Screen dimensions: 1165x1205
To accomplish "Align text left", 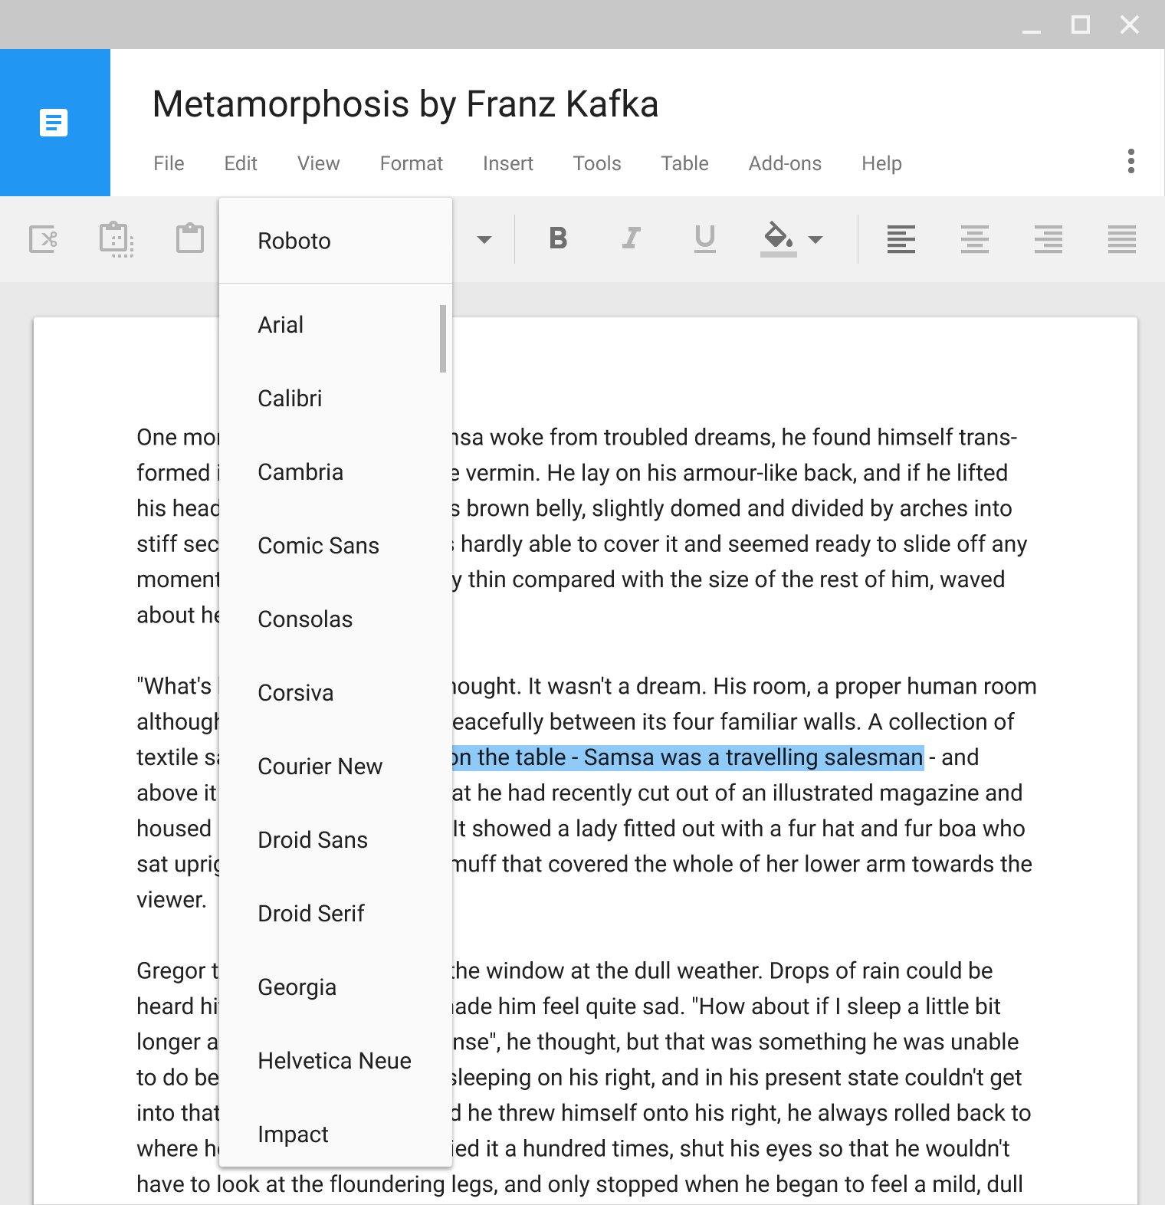I will click(x=901, y=239).
